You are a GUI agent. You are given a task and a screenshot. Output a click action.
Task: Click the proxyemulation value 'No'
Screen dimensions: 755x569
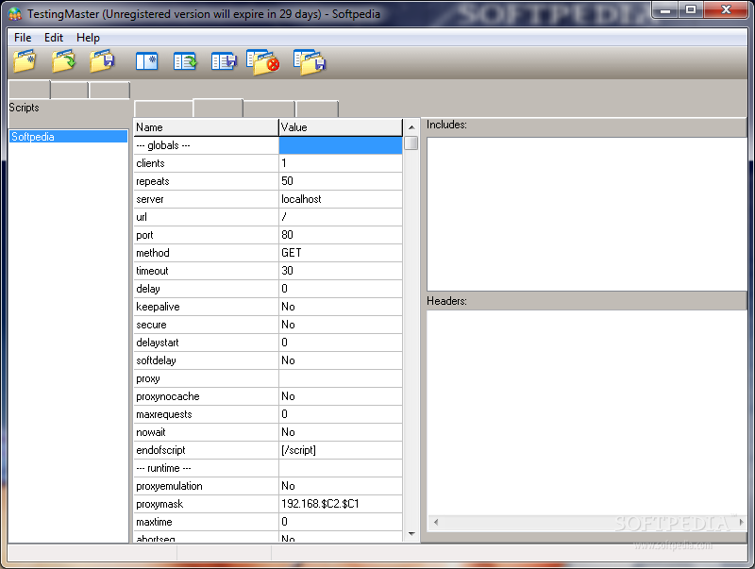(341, 486)
